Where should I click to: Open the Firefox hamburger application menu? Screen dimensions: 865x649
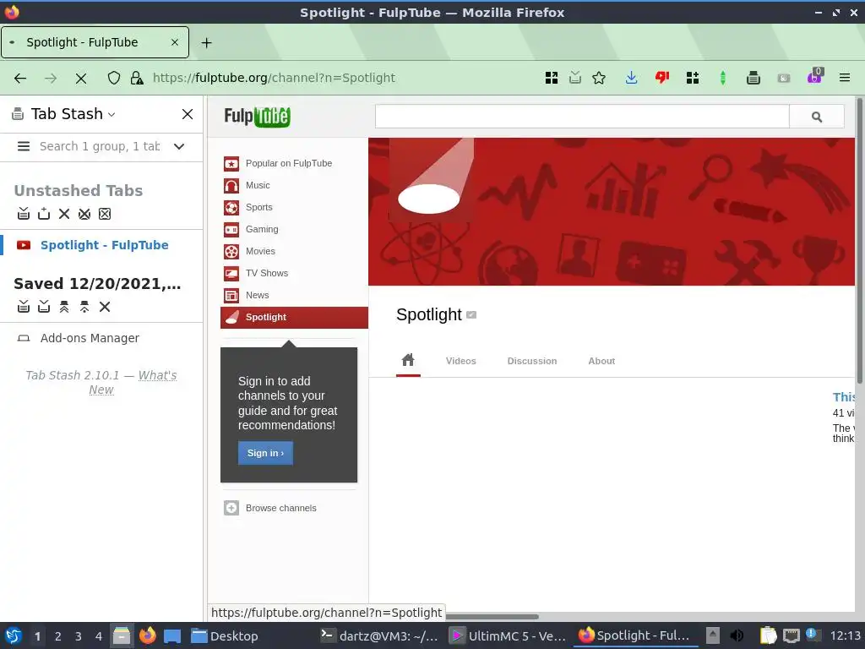click(845, 78)
